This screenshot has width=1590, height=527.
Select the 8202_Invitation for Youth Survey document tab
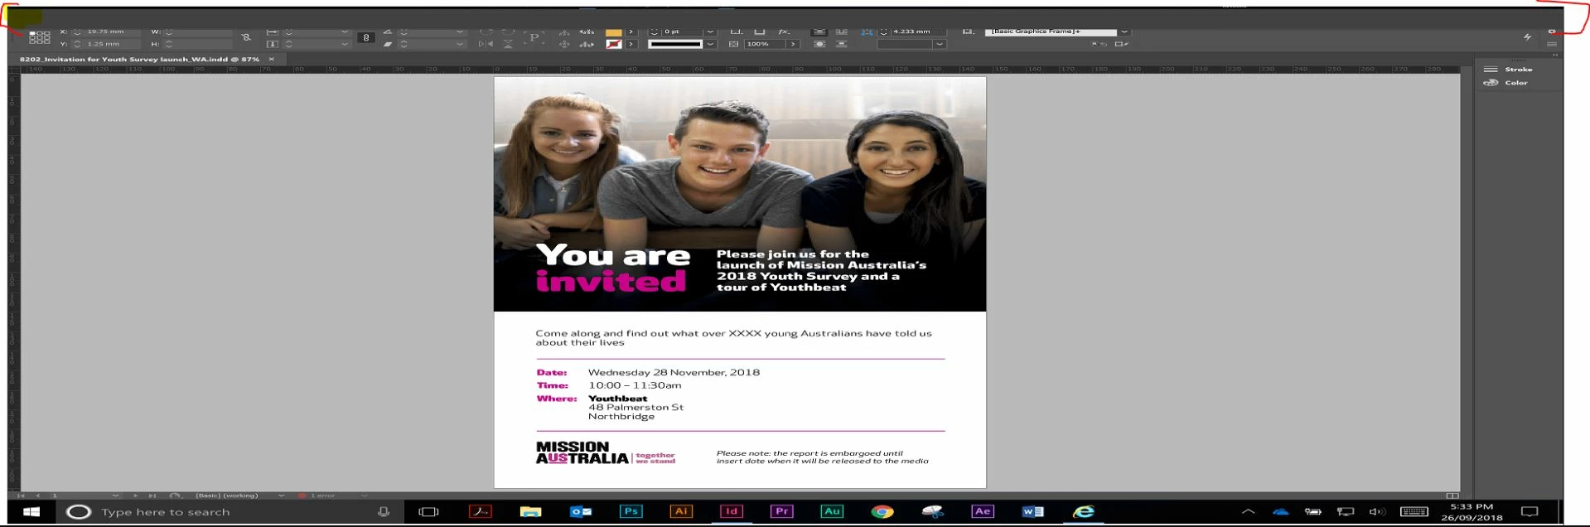pyautogui.click(x=139, y=59)
